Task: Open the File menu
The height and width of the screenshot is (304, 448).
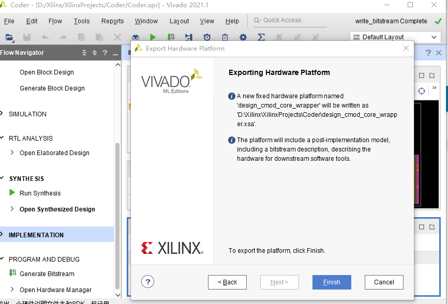Action: pyautogui.click(x=9, y=21)
